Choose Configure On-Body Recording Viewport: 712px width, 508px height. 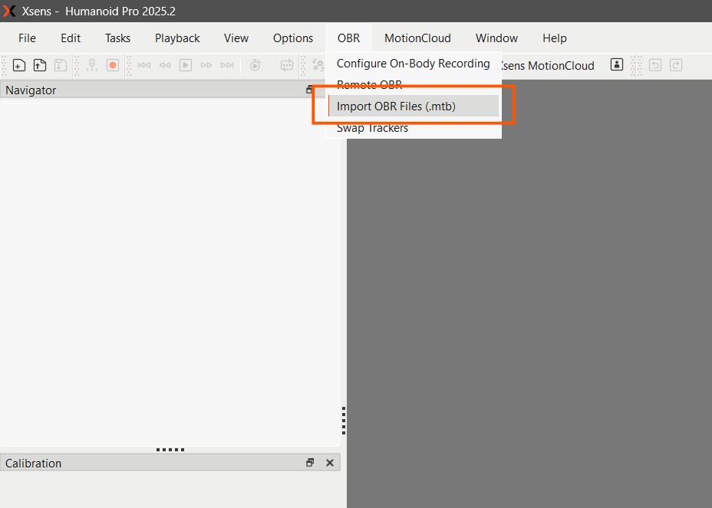414,64
